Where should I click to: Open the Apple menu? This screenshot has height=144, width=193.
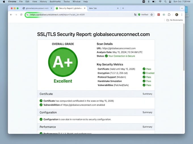pos(4,2)
